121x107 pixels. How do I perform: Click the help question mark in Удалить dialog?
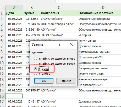point(59,44)
